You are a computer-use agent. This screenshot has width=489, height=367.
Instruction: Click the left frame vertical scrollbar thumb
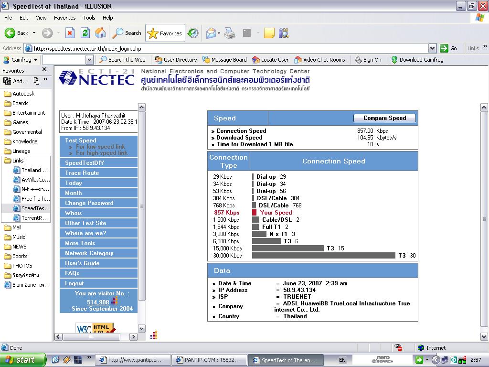click(141, 206)
